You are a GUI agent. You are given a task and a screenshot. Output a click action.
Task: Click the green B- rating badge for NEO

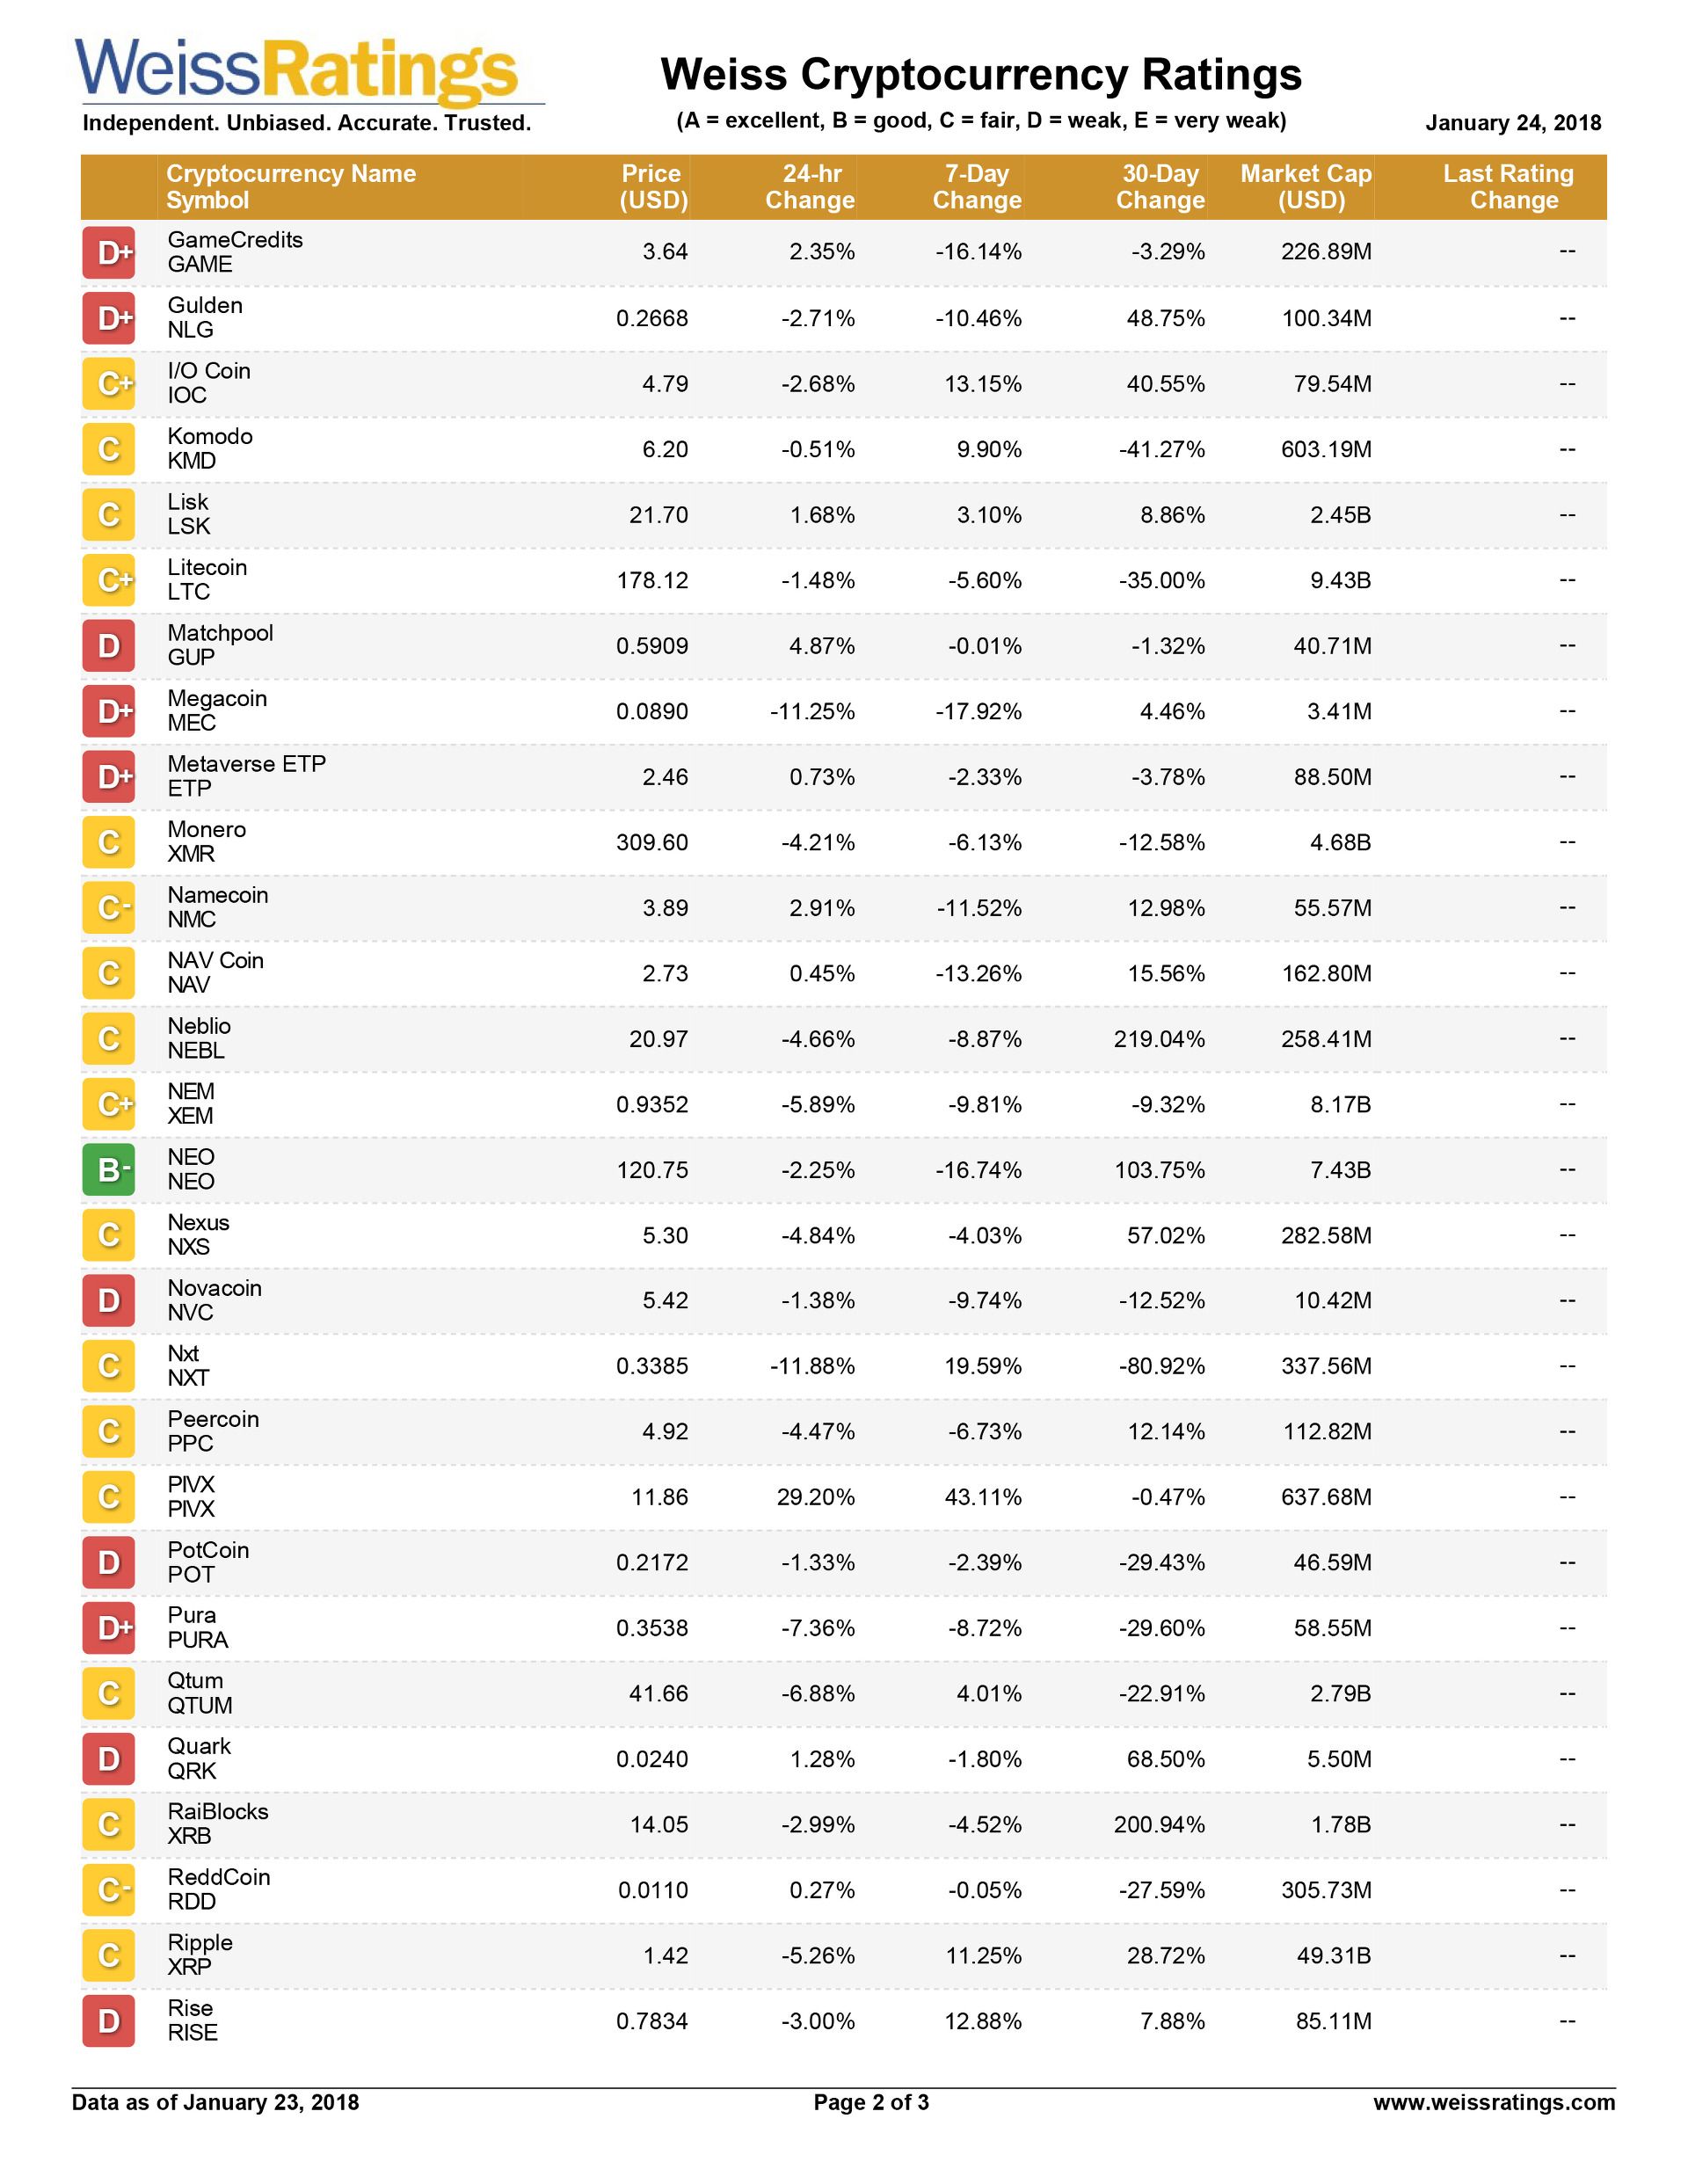[x=108, y=1170]
